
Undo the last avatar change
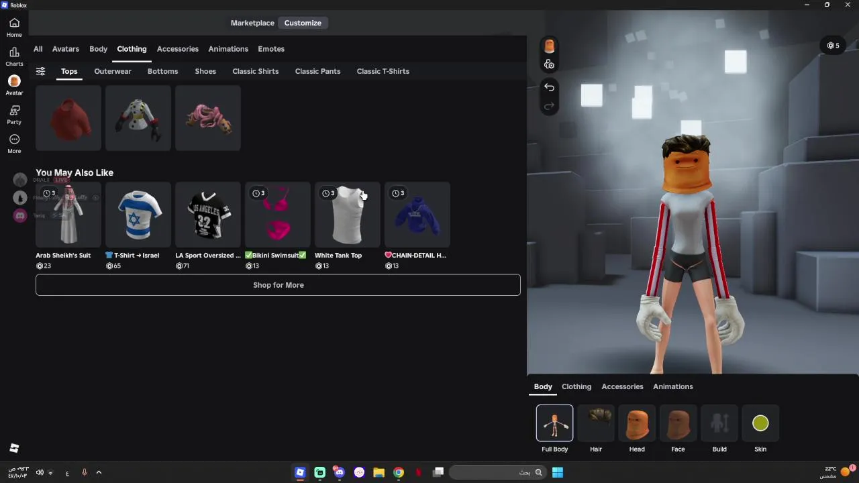[x=549, y=87]
